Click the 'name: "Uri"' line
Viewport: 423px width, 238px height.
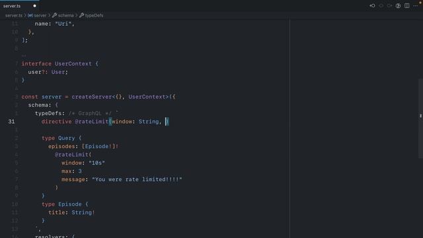click(x=55, y=24)
